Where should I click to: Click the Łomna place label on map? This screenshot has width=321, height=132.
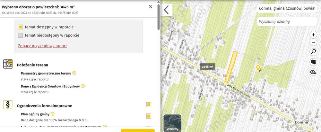[301, 122]
